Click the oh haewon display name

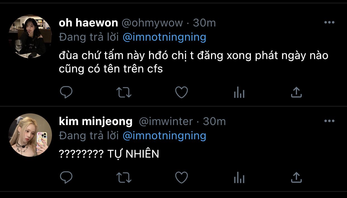tap(88, 23)
